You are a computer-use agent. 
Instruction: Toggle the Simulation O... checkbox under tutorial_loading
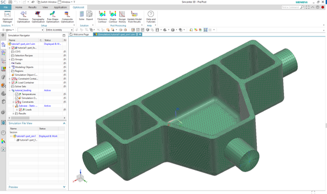point(17,98)
